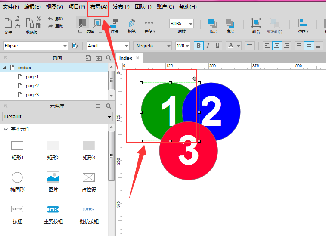Viewport: 326px width, 236px height.
Task: Bring widget to front with 顶层
Action: click(x=213, y=26)
